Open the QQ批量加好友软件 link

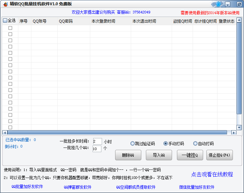(x=27, y=186)
